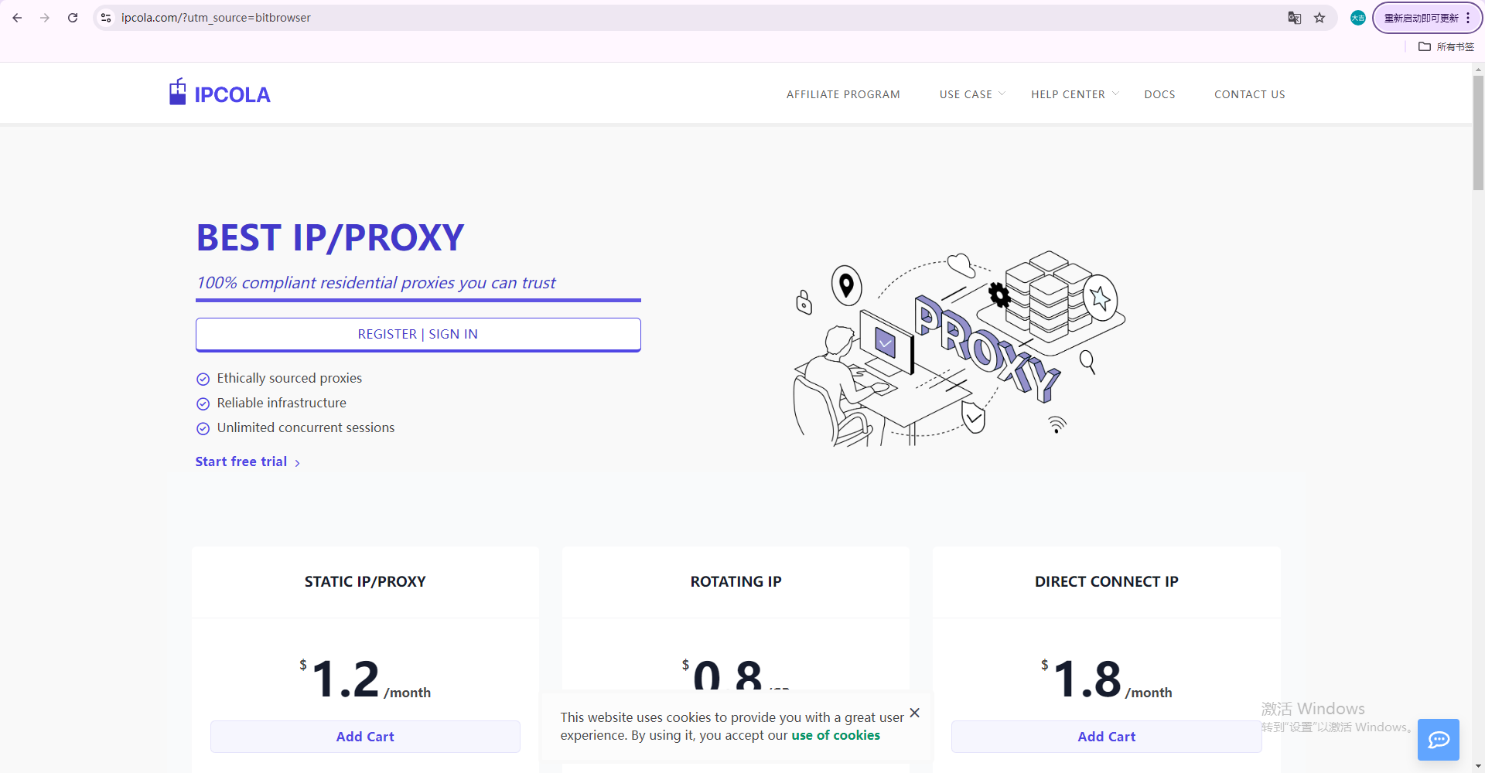Open the all bookmarks folder
This screenshot has width=1485, height=773.
point(1446,46)
